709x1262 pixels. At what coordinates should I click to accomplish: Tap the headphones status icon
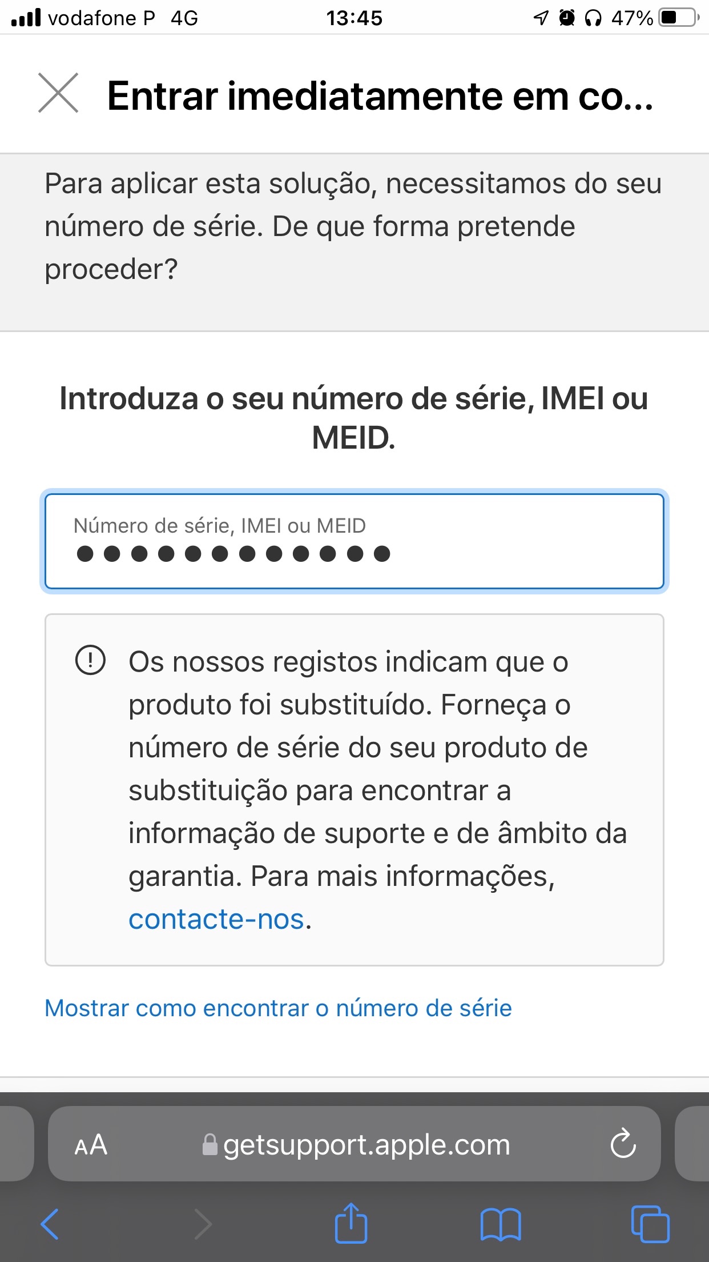[x=593, y=18]
